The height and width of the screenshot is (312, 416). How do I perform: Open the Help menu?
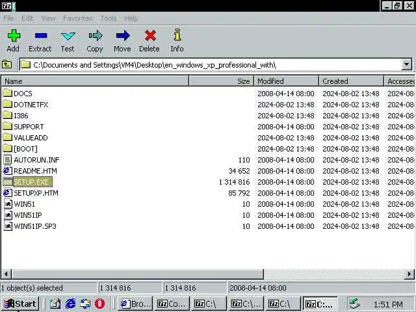point(131,18)
